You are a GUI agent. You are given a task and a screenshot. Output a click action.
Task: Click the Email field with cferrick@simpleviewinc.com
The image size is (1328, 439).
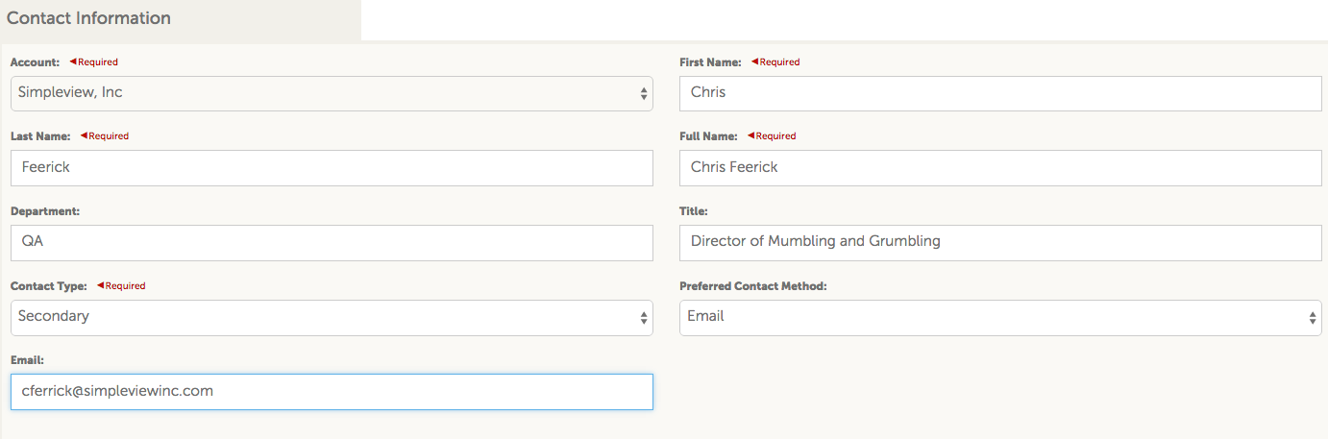coord(332,392)
